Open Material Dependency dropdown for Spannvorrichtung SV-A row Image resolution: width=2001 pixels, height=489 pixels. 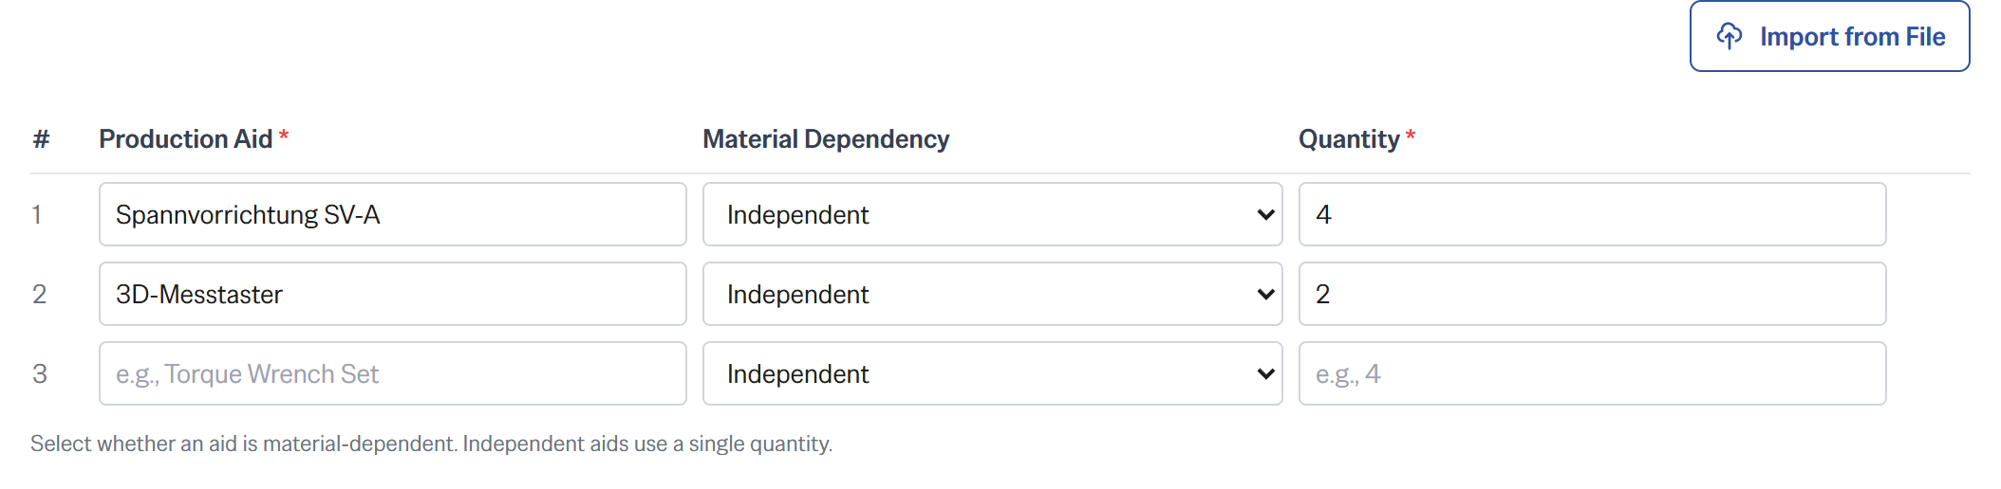pyautogui.click(x=992, y=214)
